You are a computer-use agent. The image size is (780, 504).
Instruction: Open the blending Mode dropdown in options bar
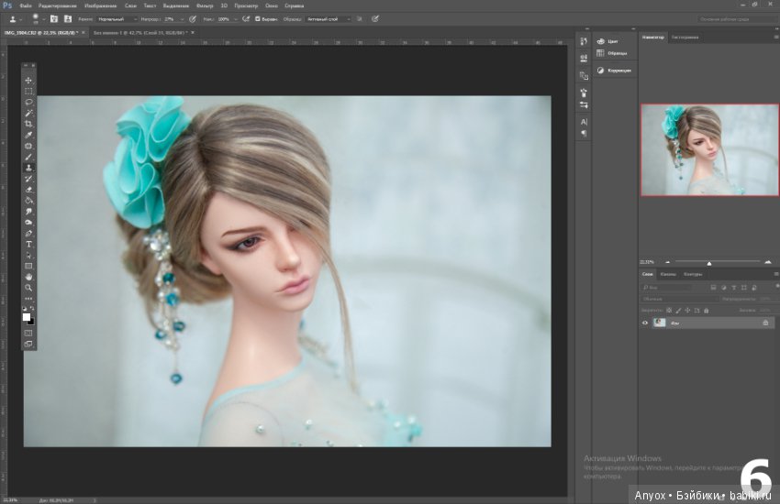click(x=117, y=19)
